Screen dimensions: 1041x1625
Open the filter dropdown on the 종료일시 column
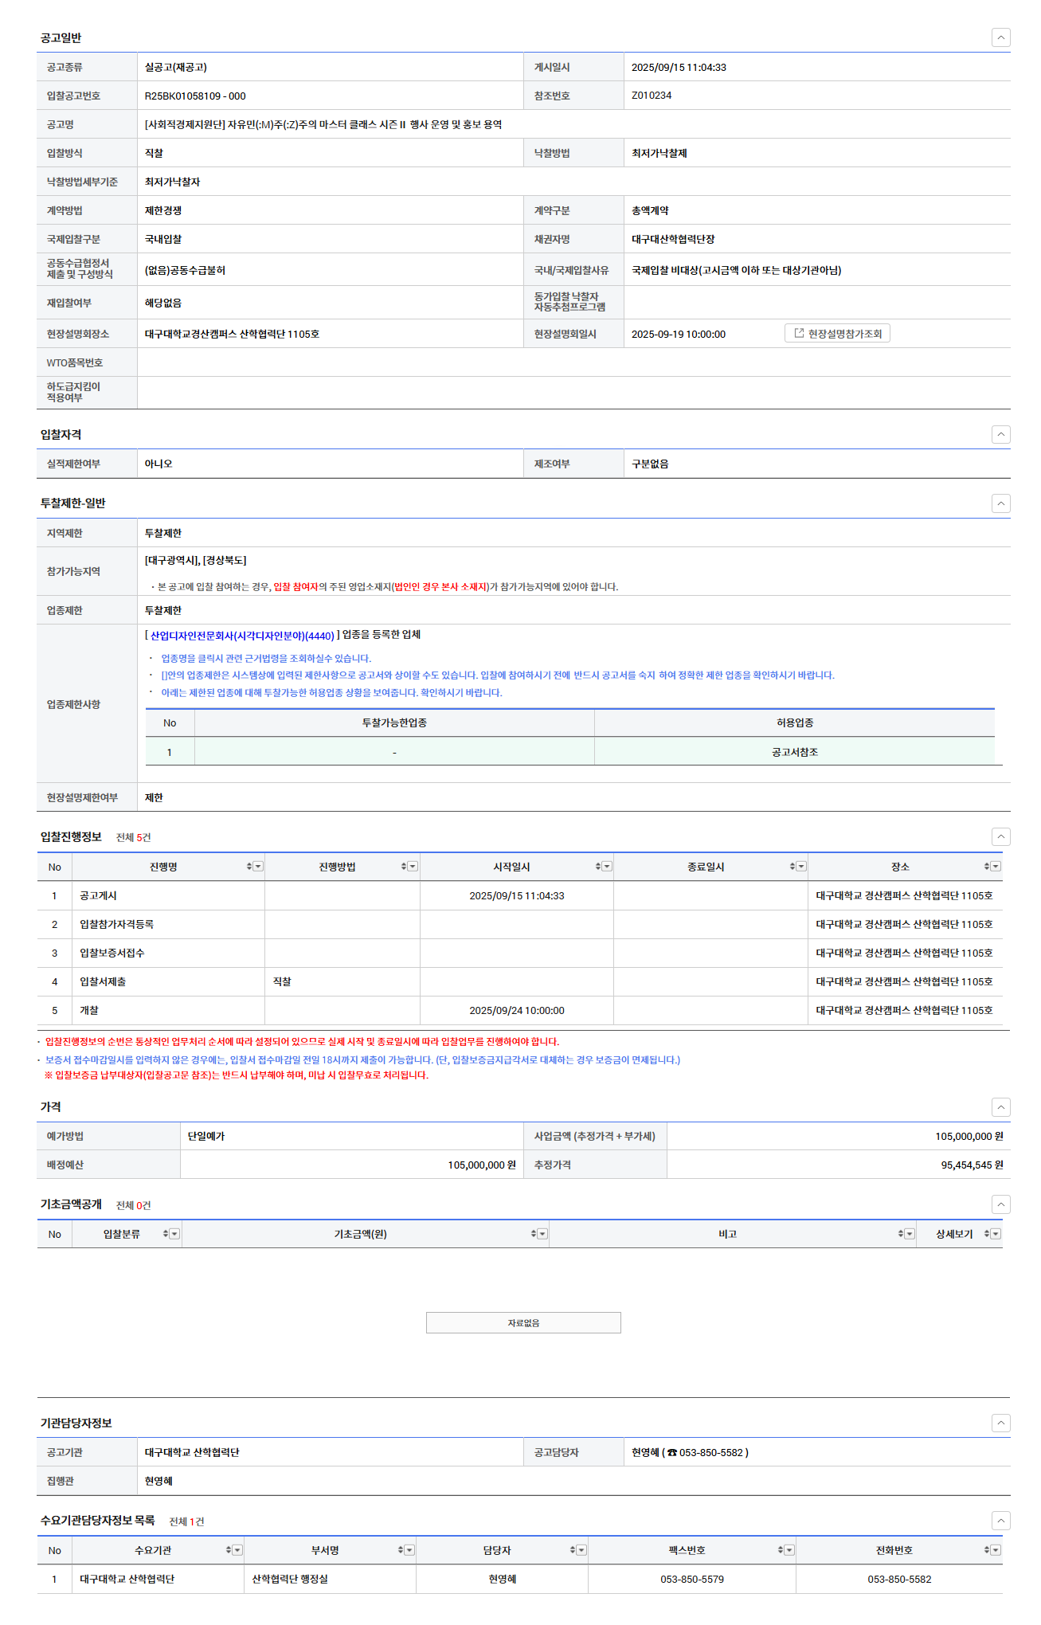click(x=801, y=867)
